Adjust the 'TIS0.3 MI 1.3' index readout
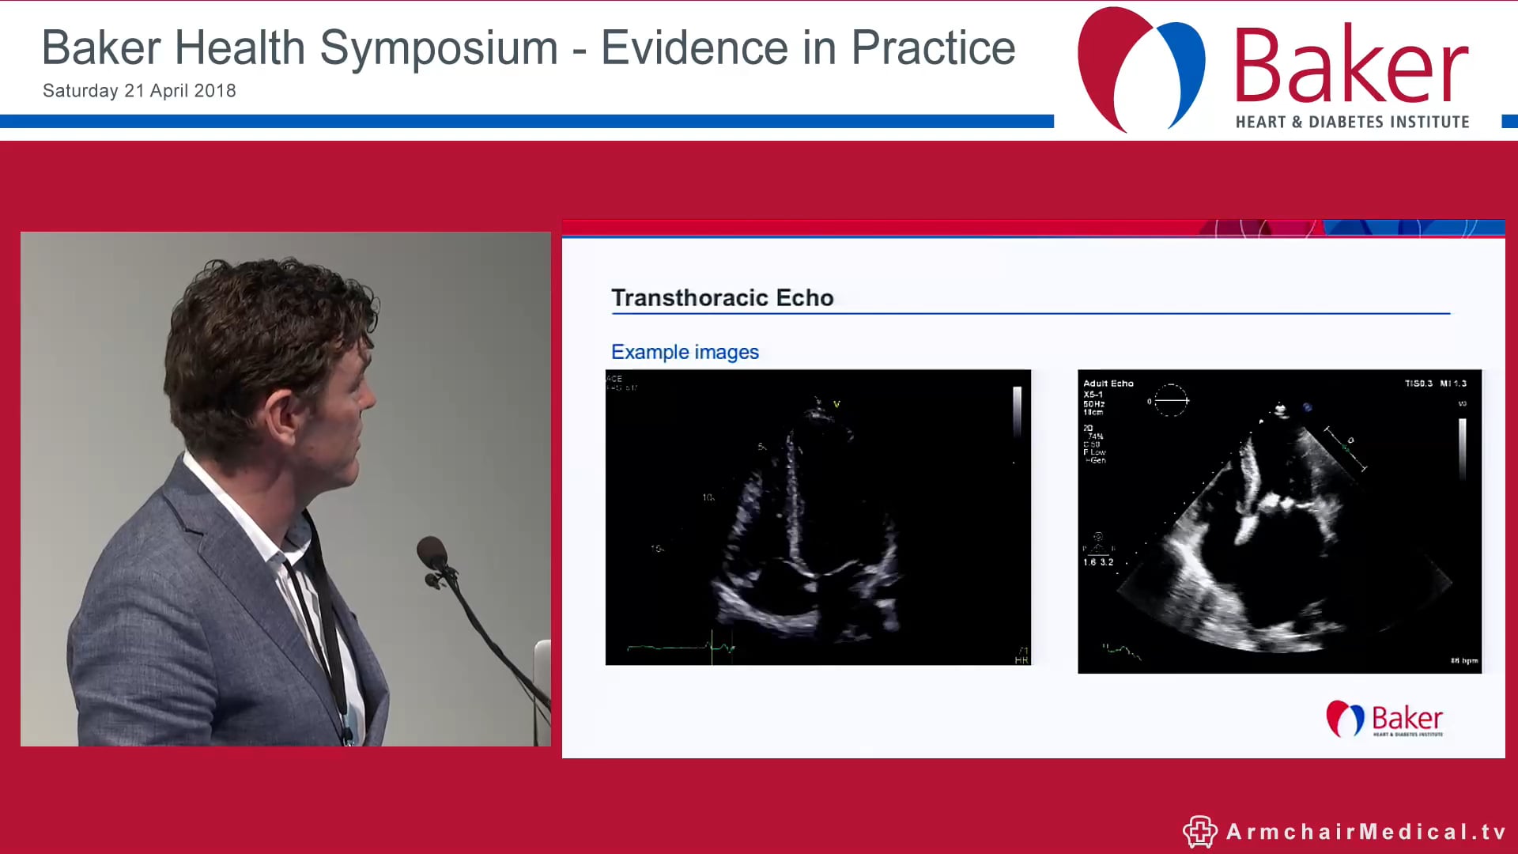The width and height of the screenshot is (1518, 854). pyautogui.click(x=1437, y=383)
